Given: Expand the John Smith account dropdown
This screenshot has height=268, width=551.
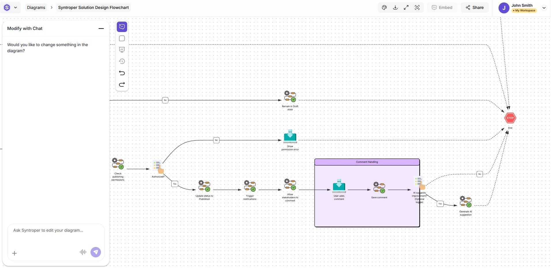Looking at the screenshot, I should click(544, 8).
